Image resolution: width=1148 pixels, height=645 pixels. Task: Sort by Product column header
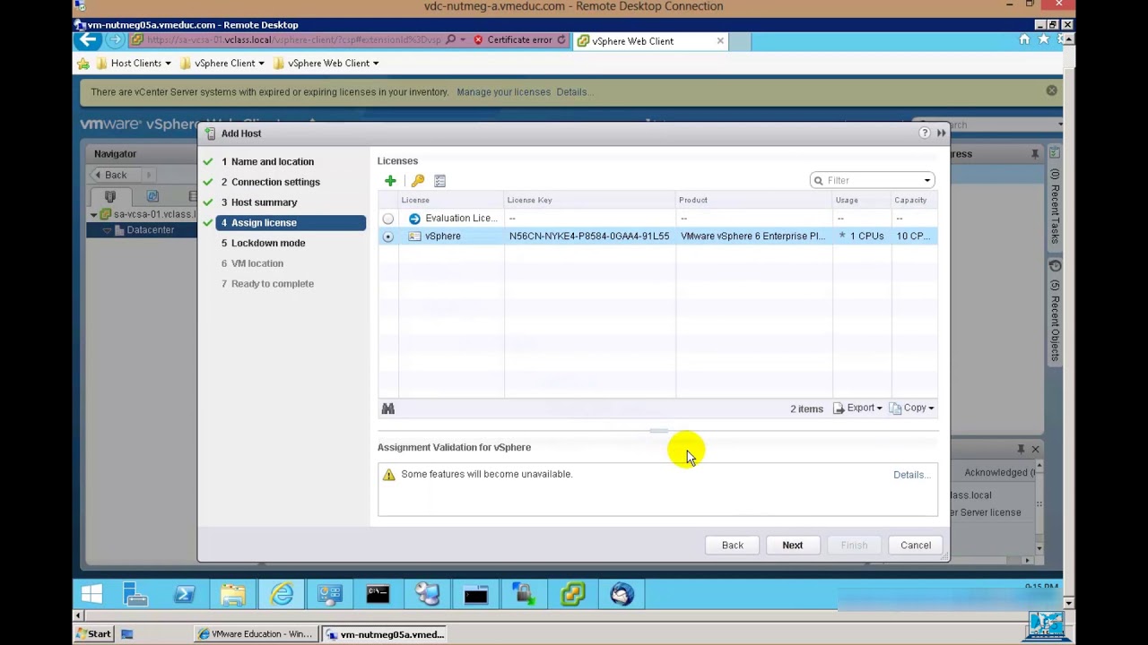753,201
